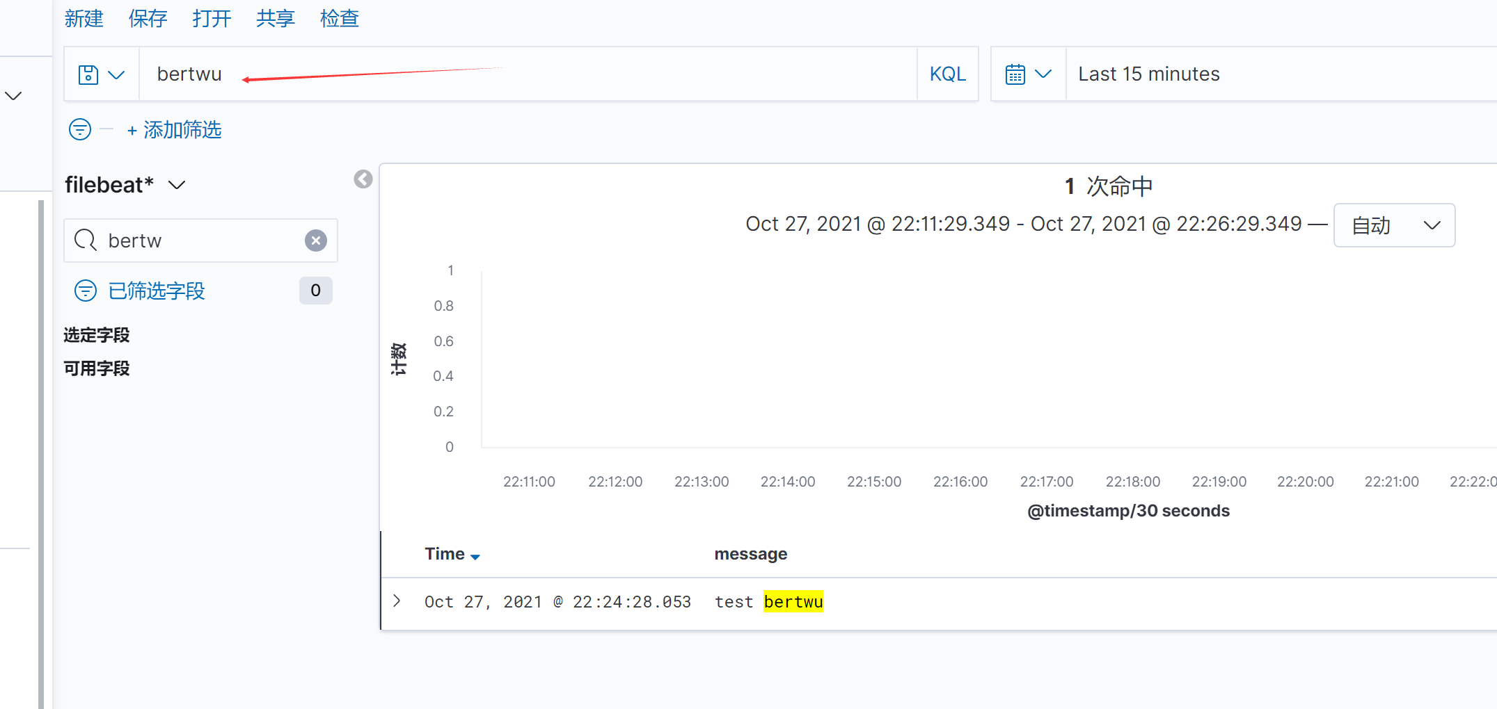Switch query language via KQL button

coord(948,74)
